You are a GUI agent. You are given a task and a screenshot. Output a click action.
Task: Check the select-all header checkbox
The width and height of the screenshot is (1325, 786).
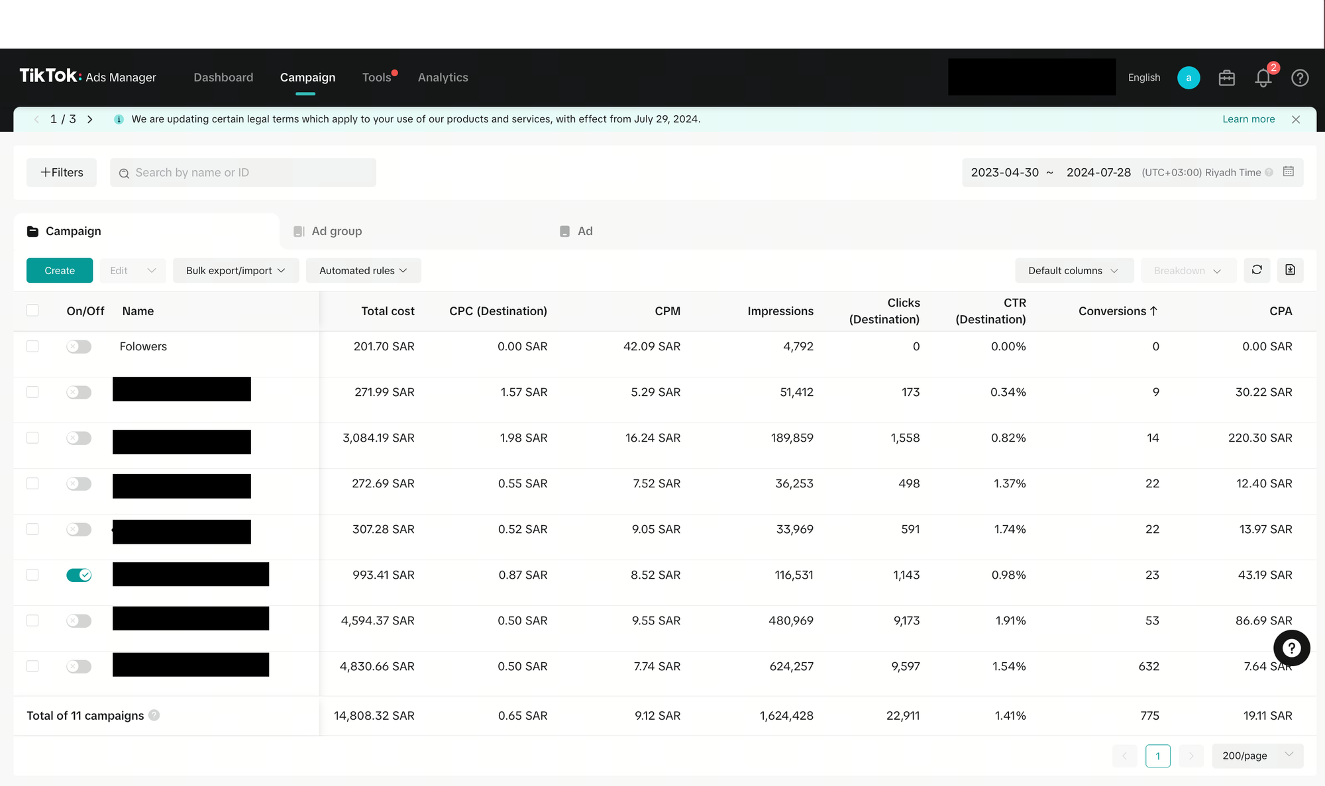[32, 311]
